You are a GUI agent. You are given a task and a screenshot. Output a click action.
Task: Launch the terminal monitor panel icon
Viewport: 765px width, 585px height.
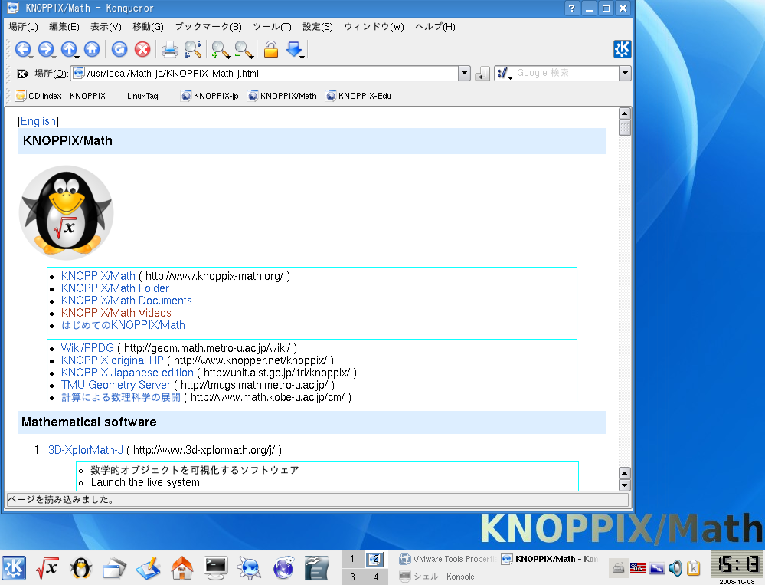[216, 568]
